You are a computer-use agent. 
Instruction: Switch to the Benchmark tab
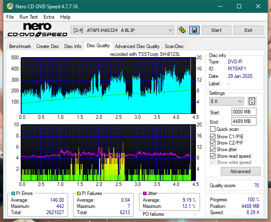(20, 46)
